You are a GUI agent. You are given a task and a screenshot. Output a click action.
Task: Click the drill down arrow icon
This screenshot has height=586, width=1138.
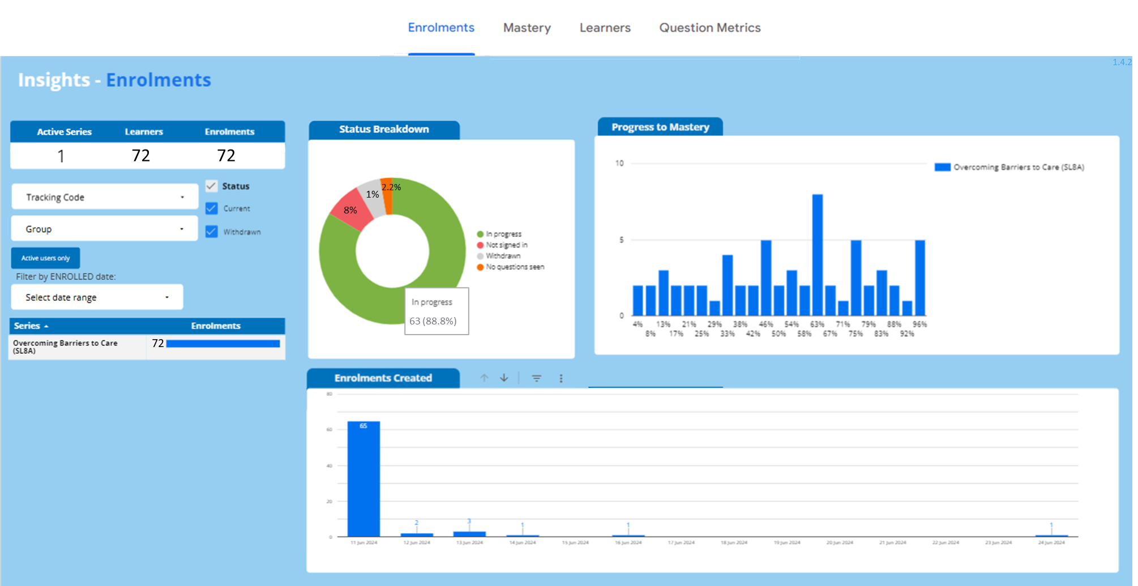(504, 378)
